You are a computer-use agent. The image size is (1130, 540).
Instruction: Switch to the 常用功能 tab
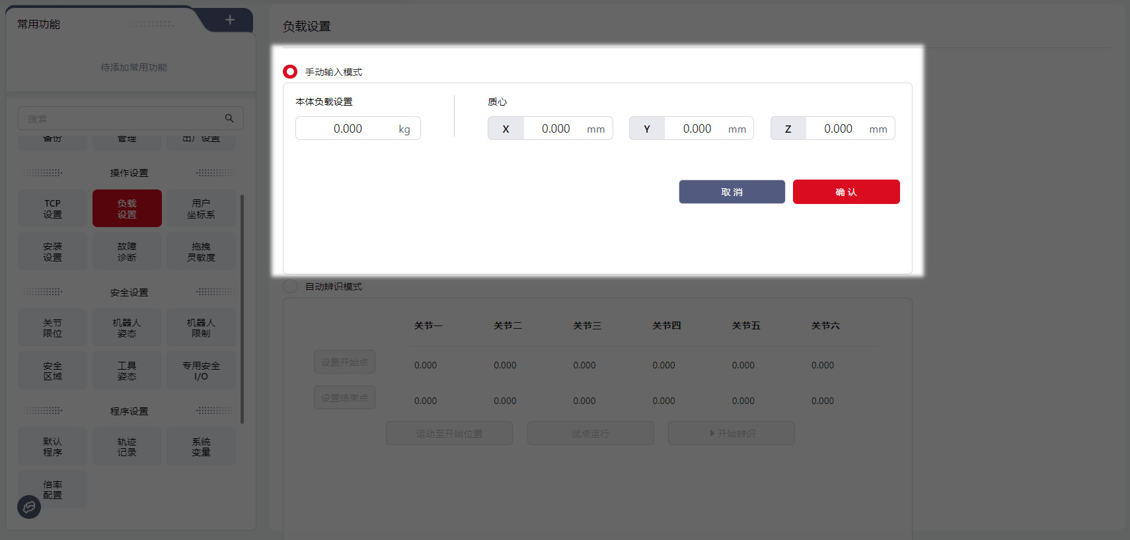(x=39, y=24)
